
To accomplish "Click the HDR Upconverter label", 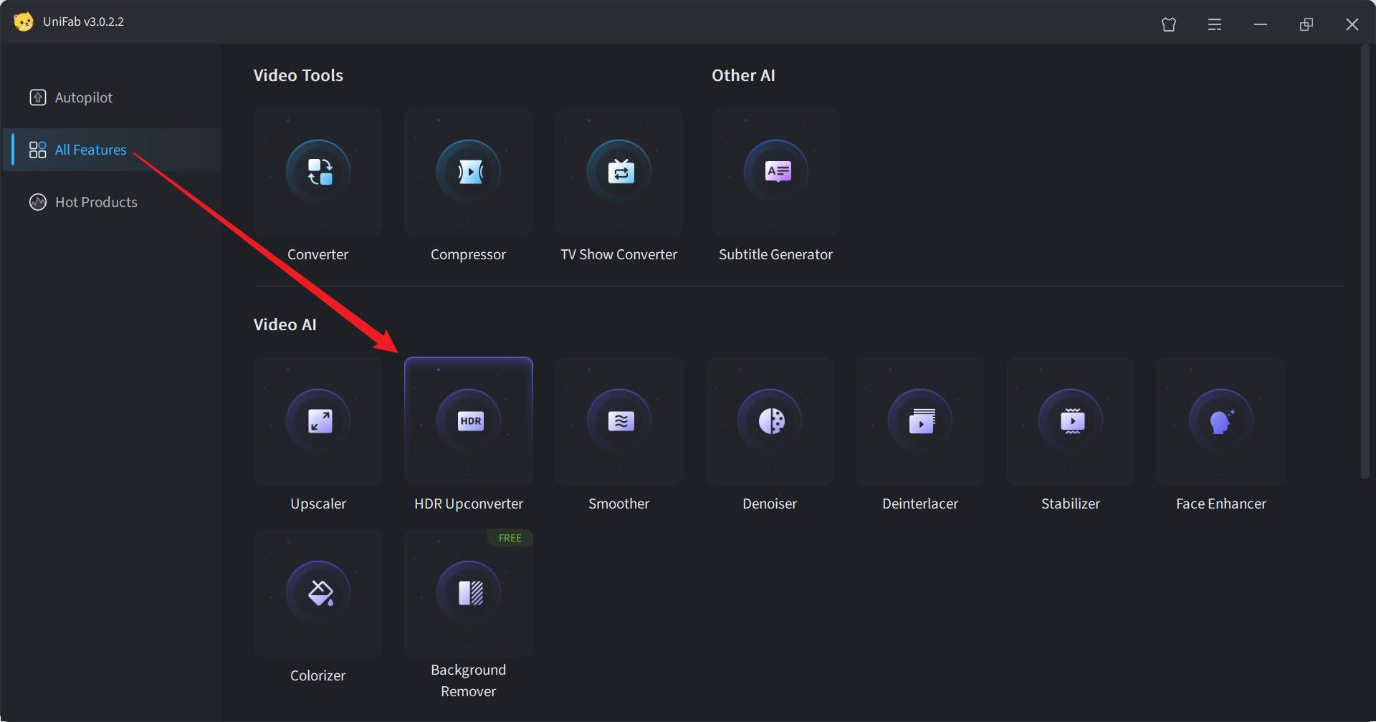I will (469, 504).
